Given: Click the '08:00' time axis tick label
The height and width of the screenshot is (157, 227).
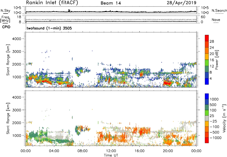Looking at the screenshot, I should coord(82,151).
